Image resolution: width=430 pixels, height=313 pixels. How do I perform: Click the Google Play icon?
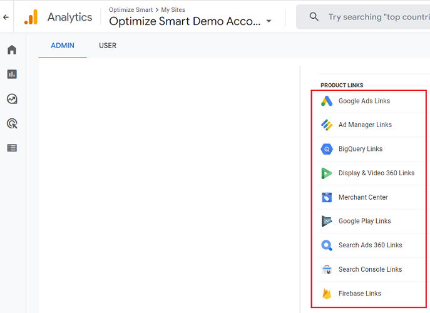click(x=326, y=221)
